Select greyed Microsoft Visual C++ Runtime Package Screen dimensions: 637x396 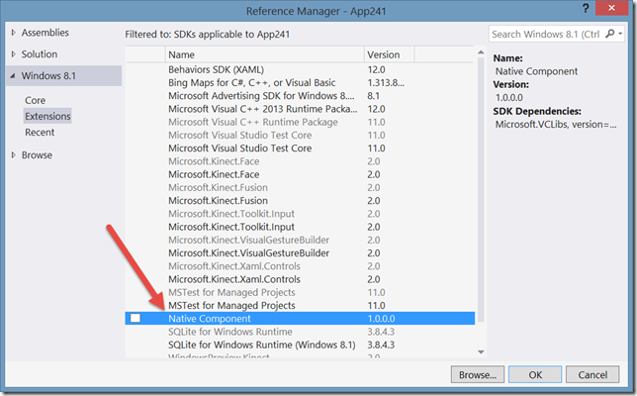(x=300, y=122)
